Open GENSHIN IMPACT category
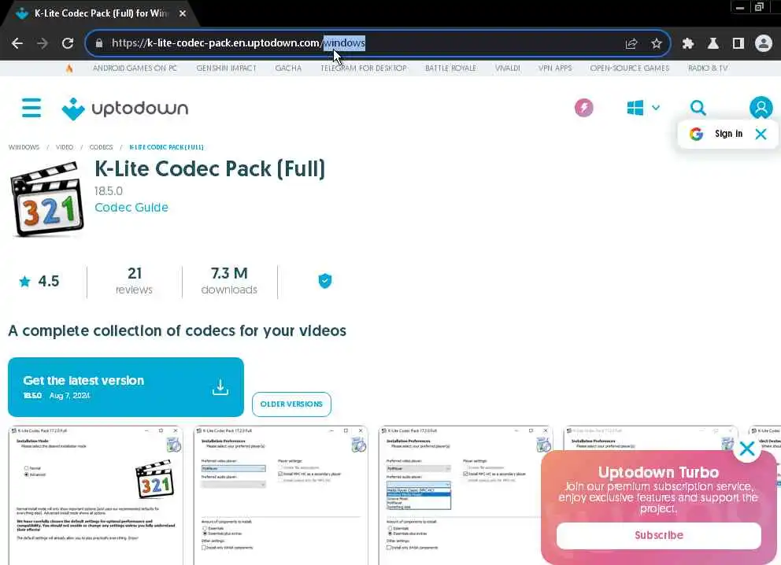 tap(226, 68)
